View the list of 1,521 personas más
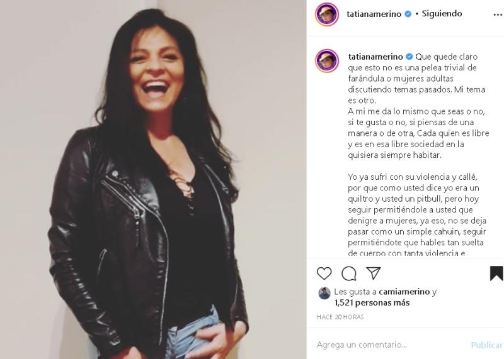 coord(372,302)
